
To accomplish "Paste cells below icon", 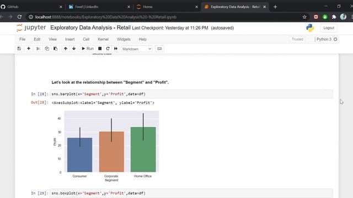I will point(55,49).
